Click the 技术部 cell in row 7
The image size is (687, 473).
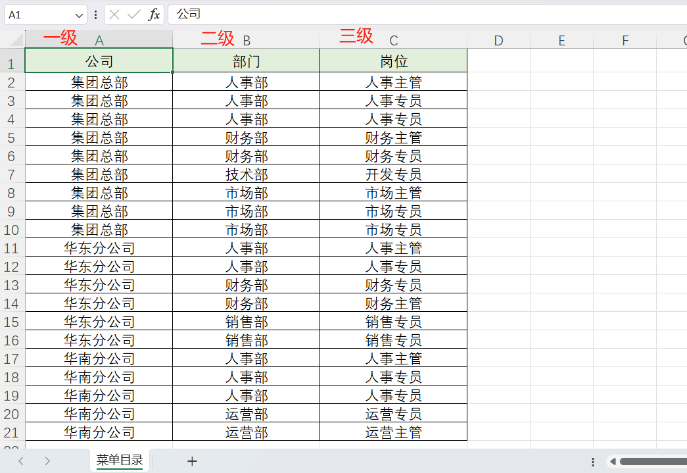coord(247,175)
